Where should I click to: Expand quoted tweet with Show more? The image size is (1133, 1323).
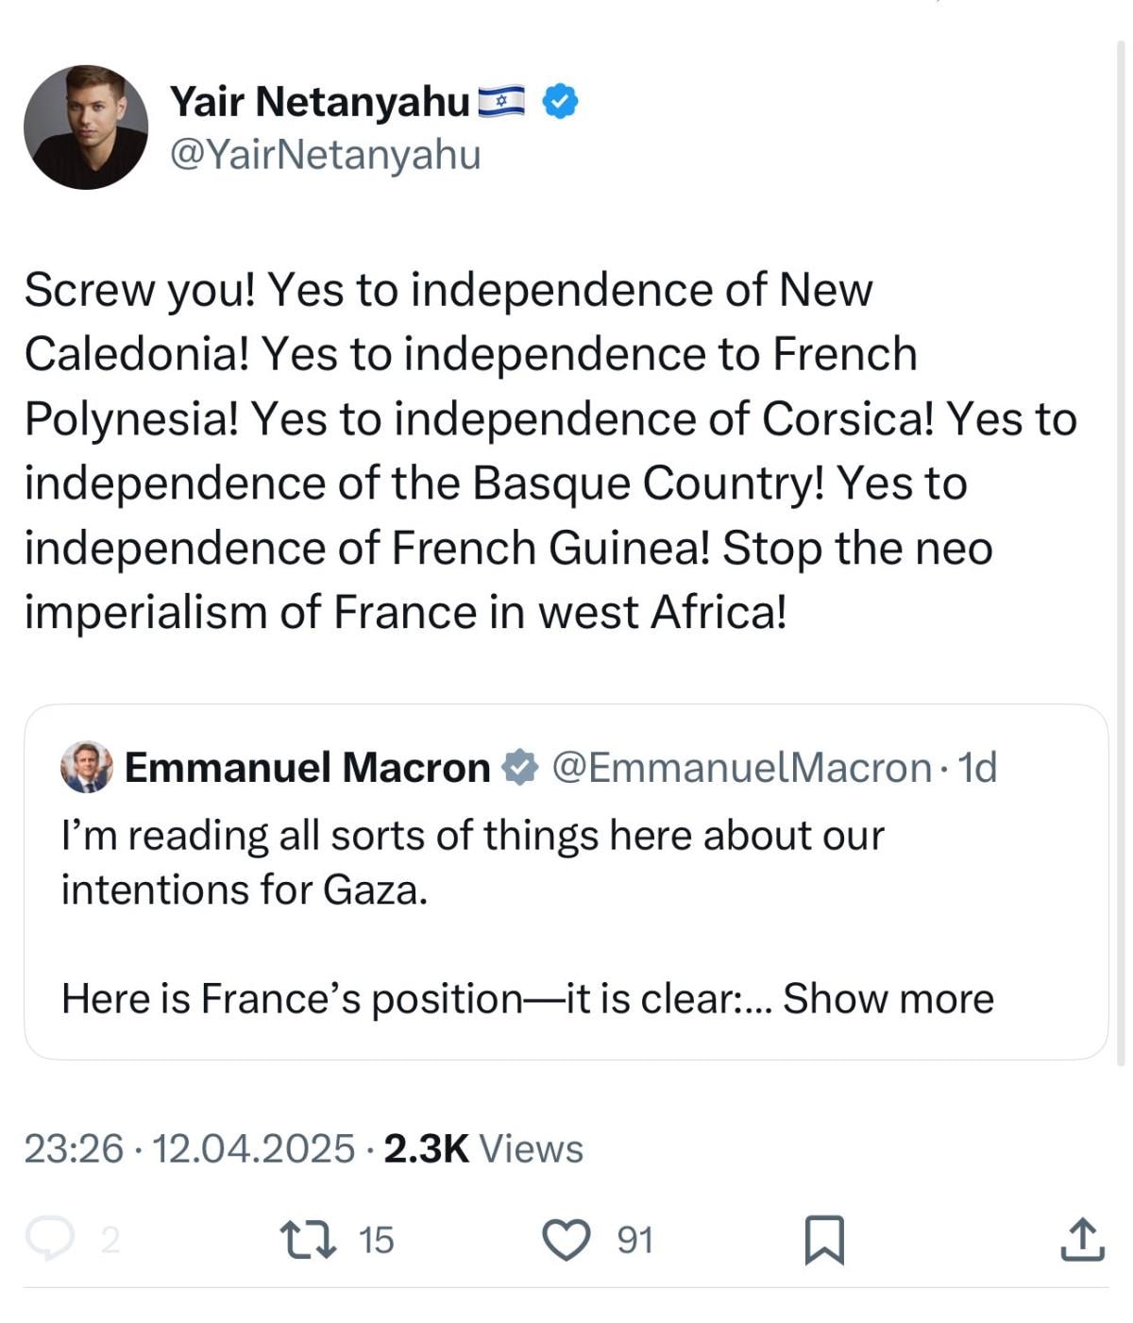888,998
